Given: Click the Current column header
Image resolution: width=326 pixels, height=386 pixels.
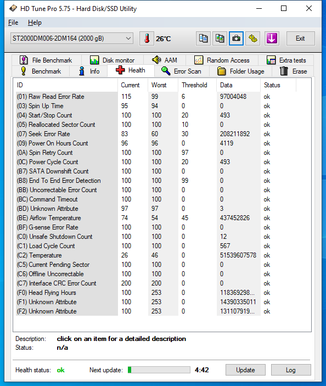Looking at the screenshot, I should point(133,85).
